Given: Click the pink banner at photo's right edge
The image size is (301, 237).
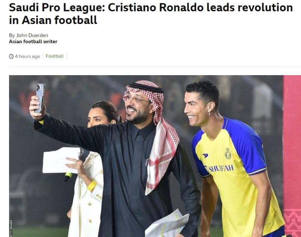Looking at the screenshot, I should pyautogui.click(x=292, y=156).
